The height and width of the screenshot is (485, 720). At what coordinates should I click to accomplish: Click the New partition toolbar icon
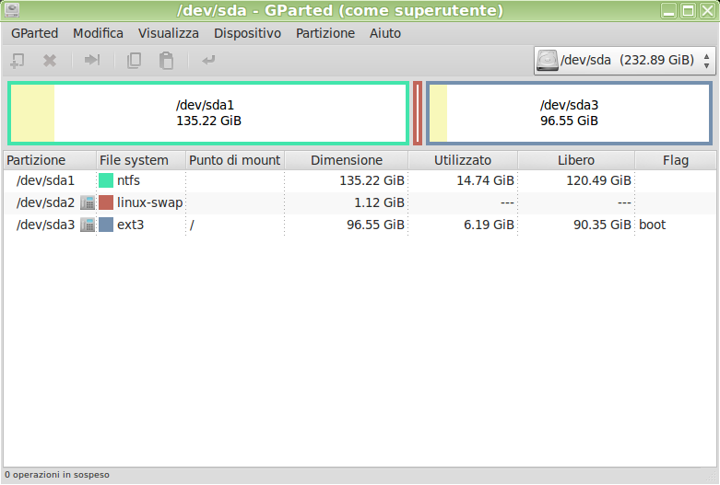18,61
